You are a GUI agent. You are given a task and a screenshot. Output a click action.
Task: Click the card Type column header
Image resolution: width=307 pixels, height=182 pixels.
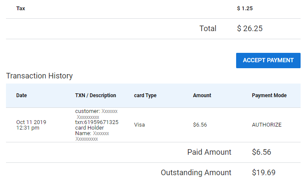(x=145, y=95)
